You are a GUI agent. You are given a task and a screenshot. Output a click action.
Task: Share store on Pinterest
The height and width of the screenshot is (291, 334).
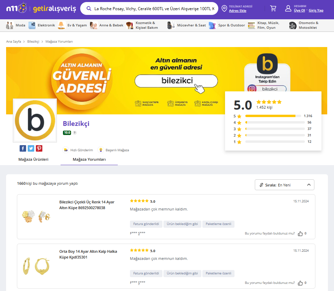point(39,148)
